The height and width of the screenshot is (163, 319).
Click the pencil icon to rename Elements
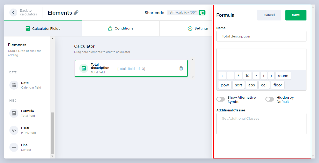[76, 12]
